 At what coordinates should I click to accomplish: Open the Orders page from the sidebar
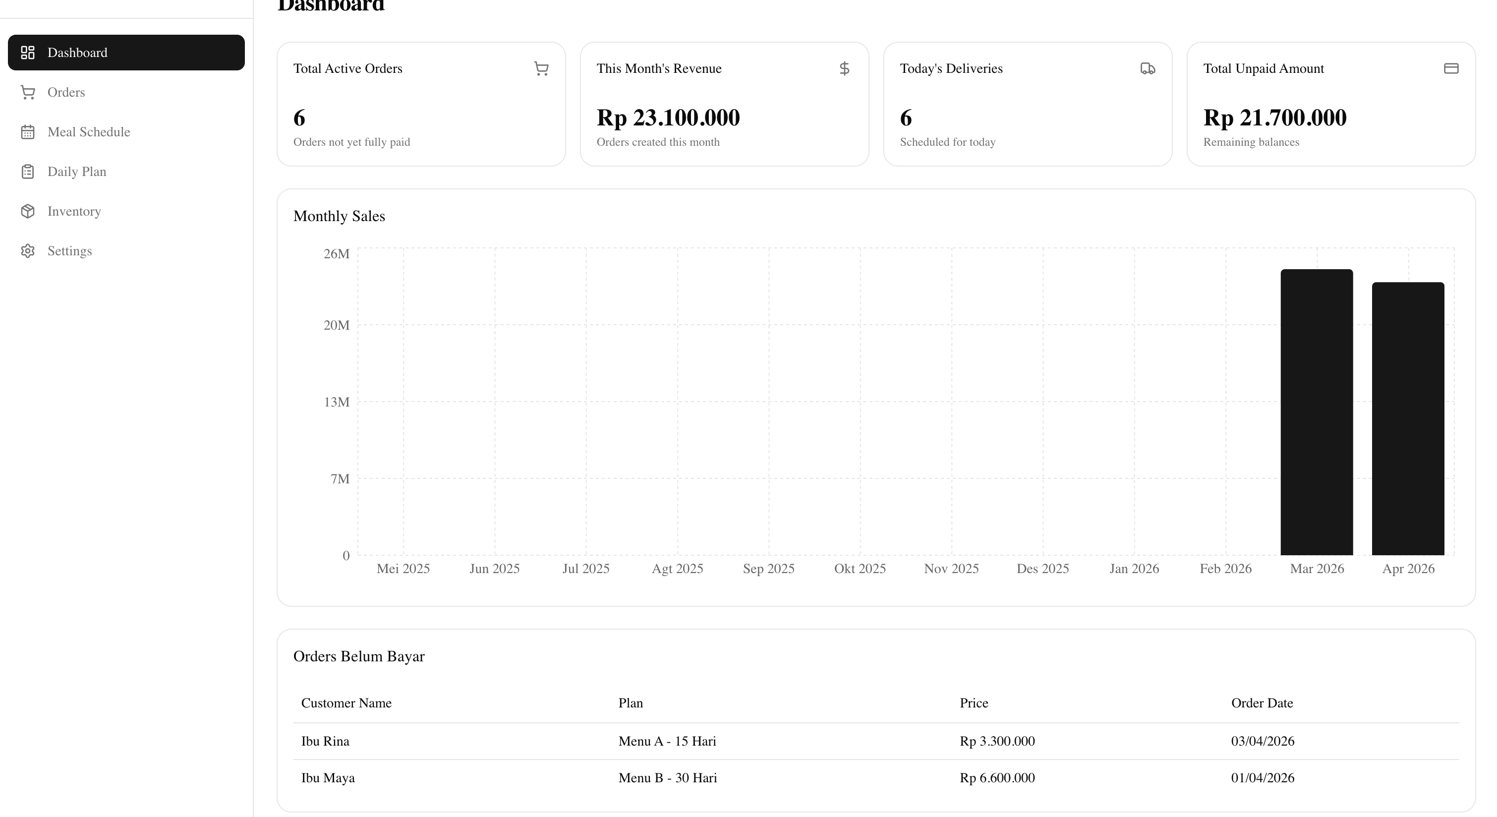(66, 92)
